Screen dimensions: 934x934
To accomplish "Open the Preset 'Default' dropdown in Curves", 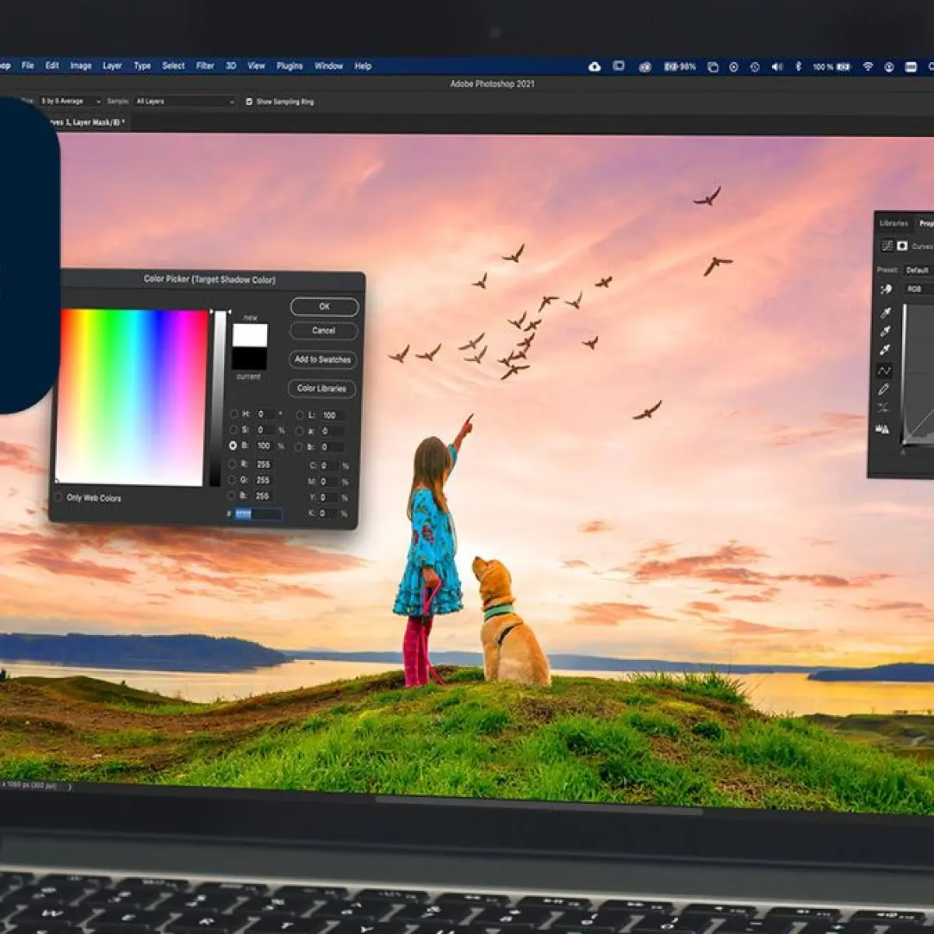I will click(918, 270).
